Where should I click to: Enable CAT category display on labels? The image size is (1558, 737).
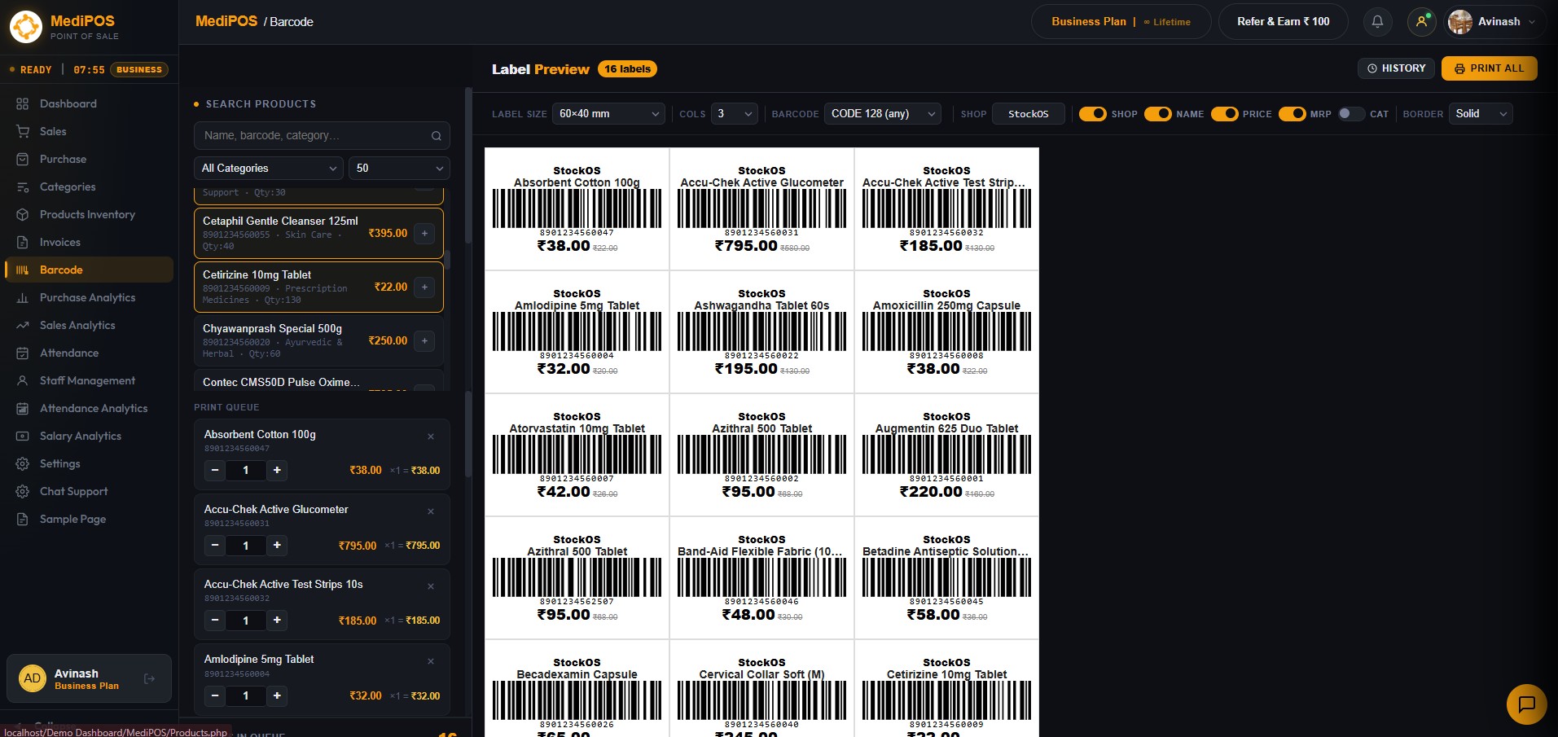tap(1351, 114)
